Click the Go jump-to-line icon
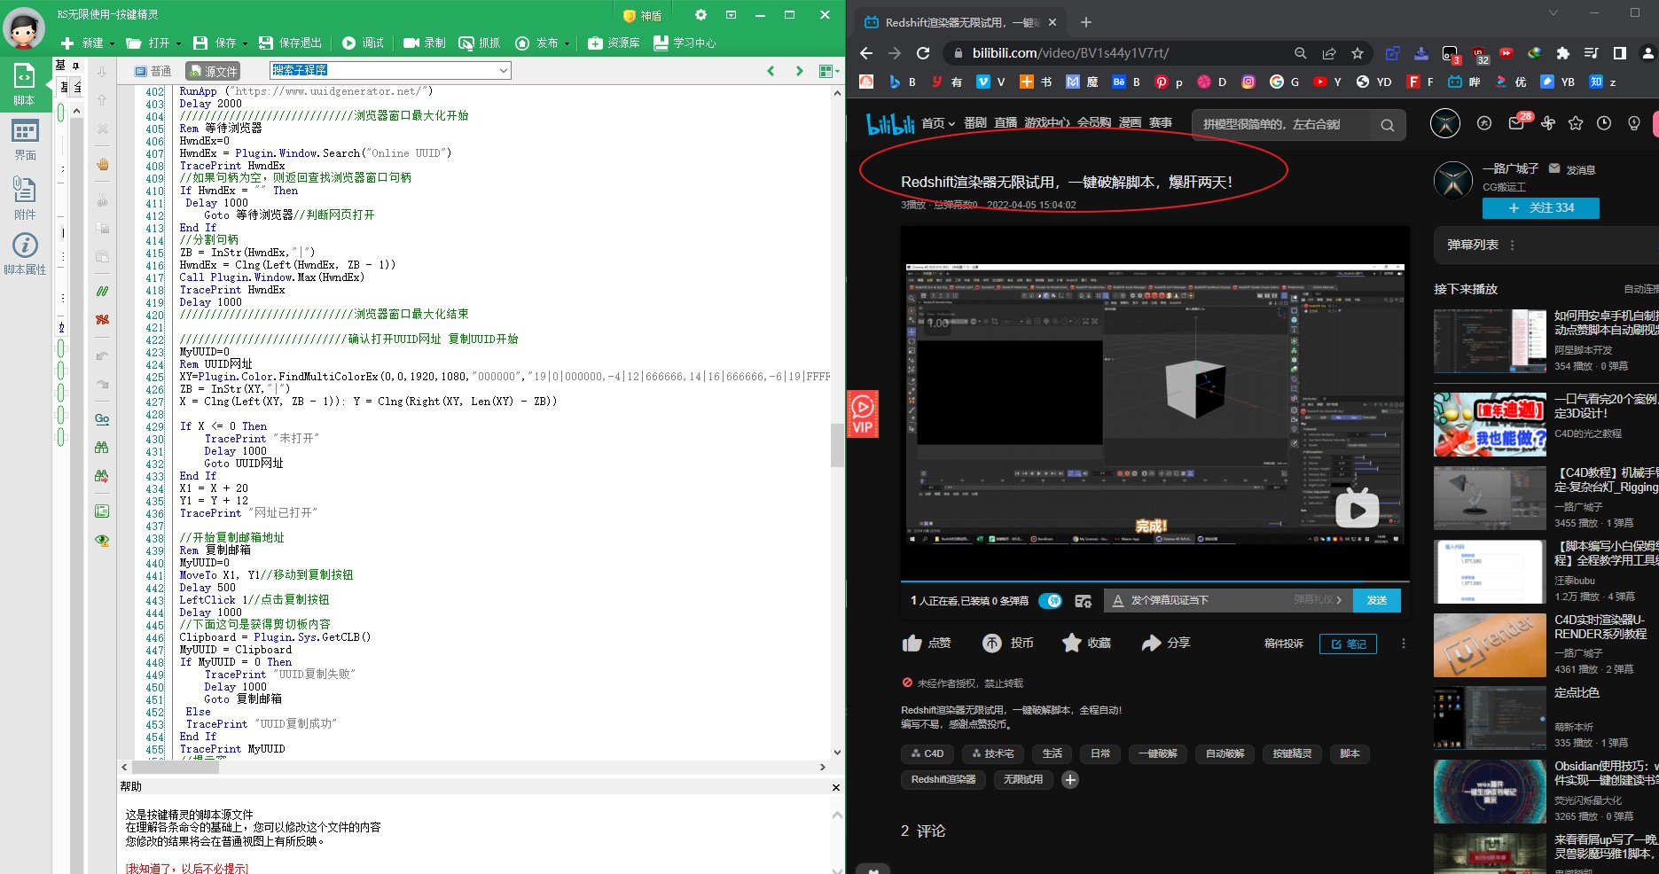This screenshot has height=874, width=1659. (x=102, y=418)
